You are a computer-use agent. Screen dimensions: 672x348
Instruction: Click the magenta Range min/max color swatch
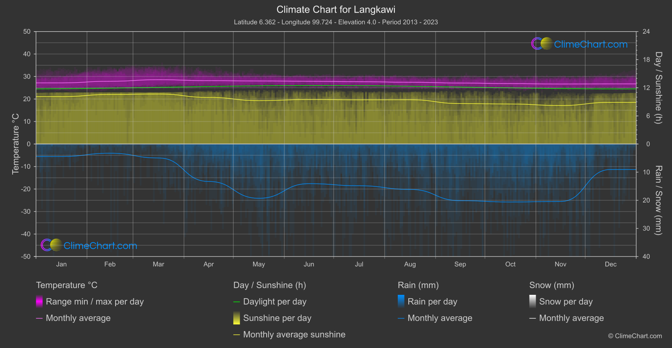click(x=39, y=301)
